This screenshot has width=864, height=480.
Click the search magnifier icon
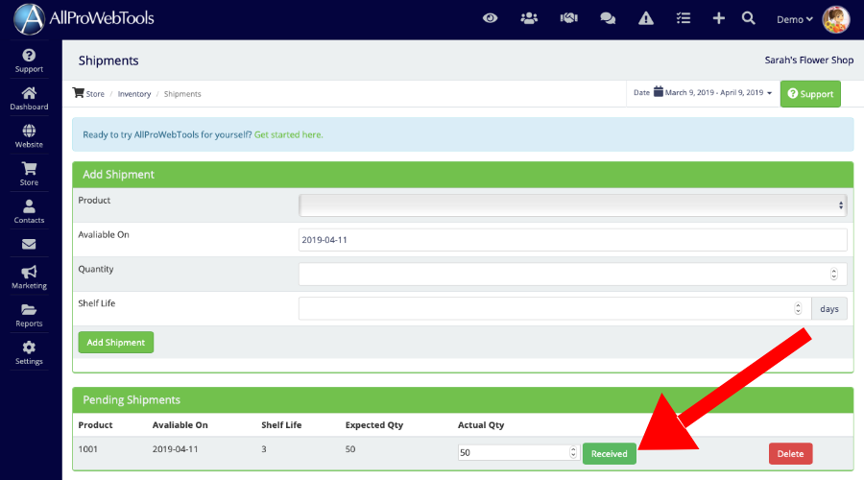point(749,18)
